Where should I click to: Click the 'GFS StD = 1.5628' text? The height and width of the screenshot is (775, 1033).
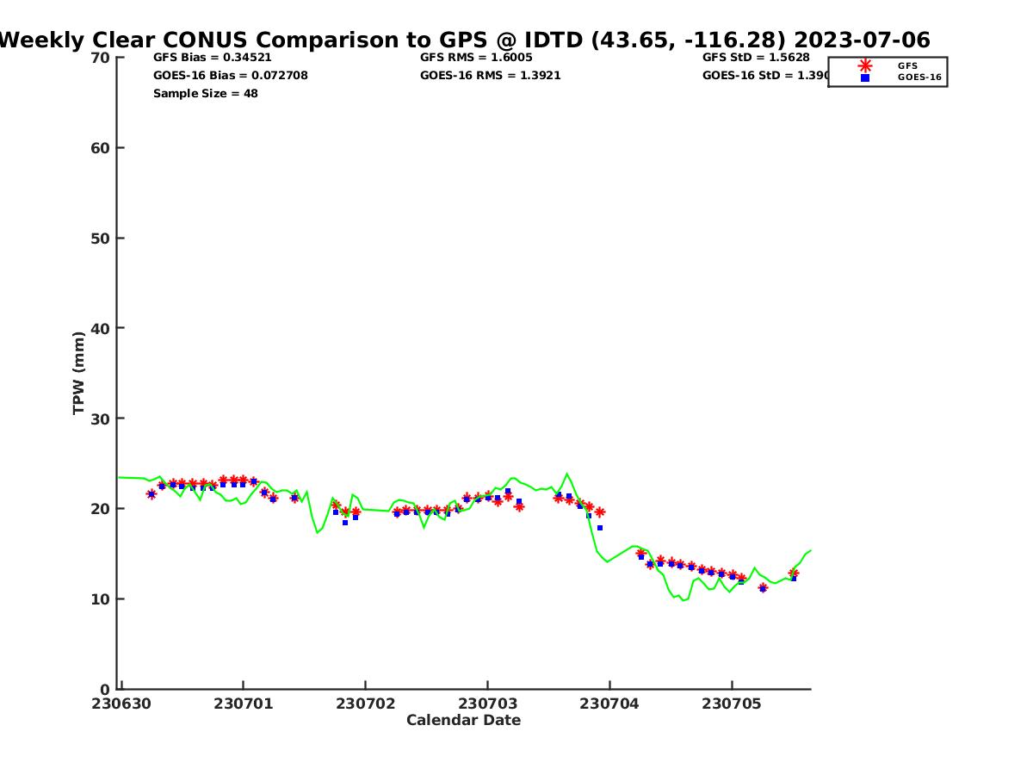point(756,58)
